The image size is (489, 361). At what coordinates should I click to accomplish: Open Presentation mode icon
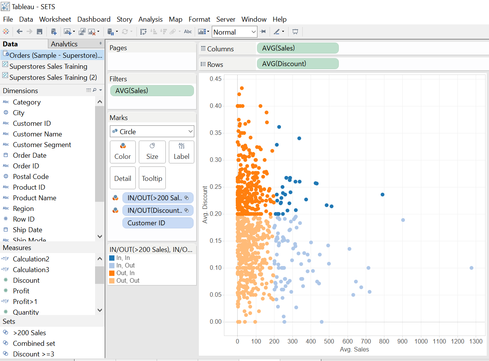coord(295,32)
